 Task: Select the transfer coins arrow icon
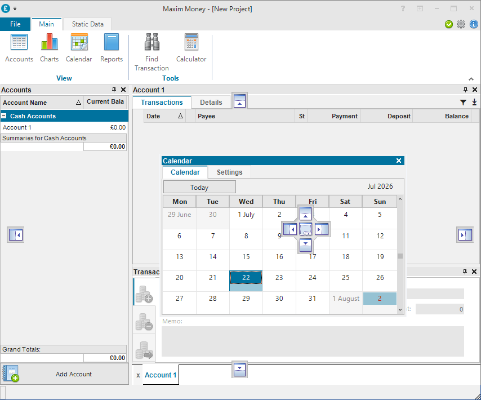[x=144, y=350]
